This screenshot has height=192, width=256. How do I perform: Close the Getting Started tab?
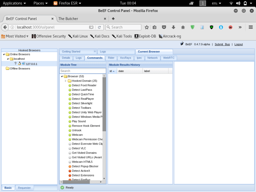(x=95, y=51)
